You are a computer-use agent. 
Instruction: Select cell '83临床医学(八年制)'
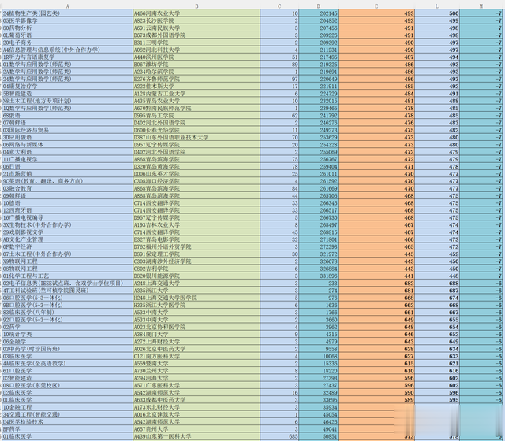(x=67, y=312)
